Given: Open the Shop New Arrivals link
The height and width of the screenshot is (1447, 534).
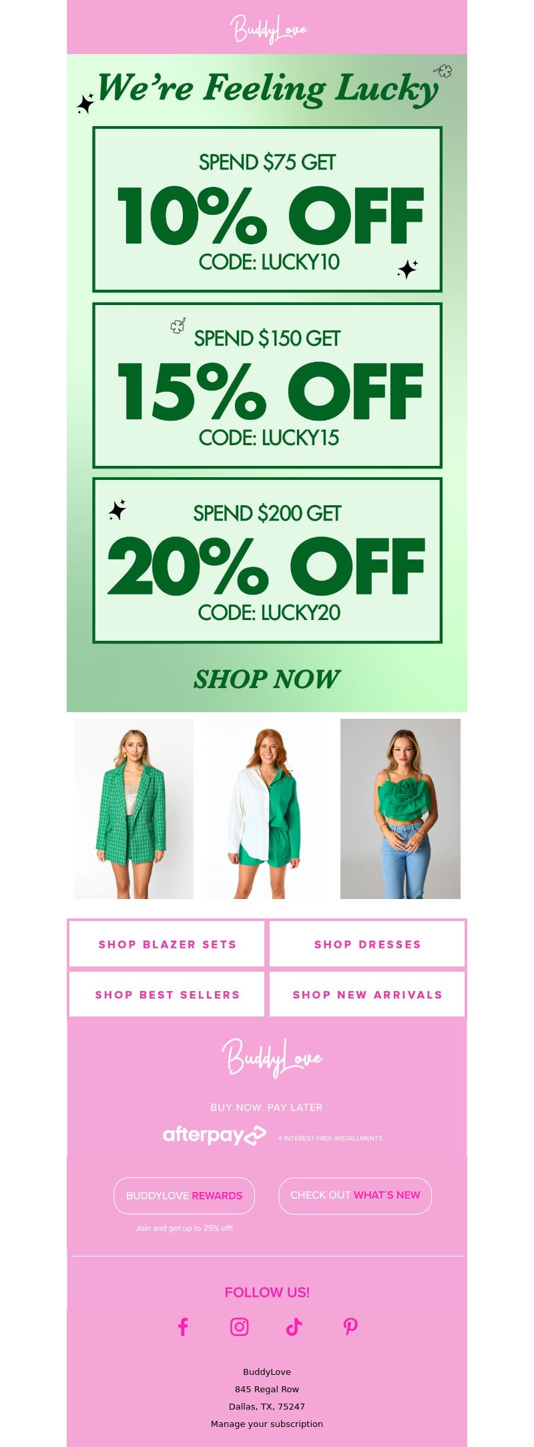Looking at the screenshot, I should 367,994.
